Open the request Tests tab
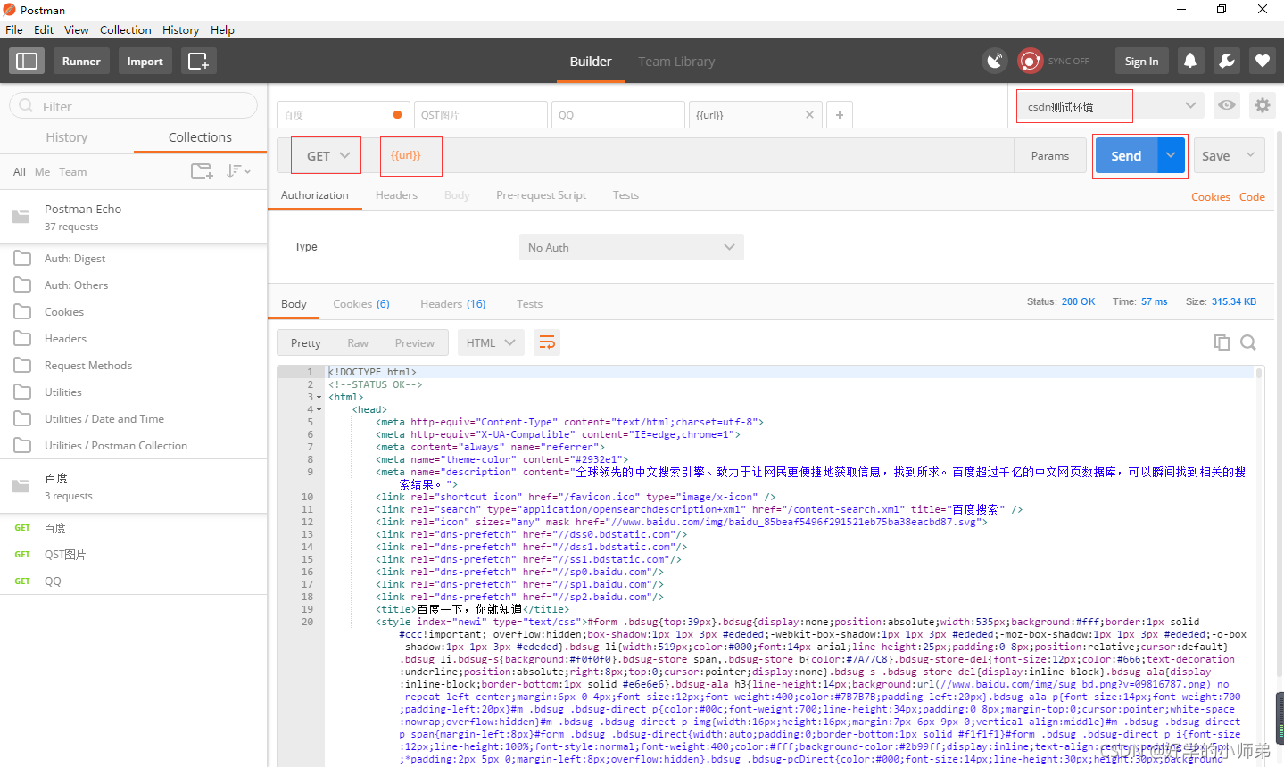The image size is (1284, 767). click(625, 195)
